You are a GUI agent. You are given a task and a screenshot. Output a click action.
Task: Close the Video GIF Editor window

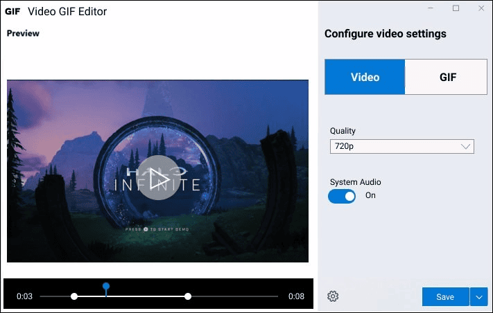(479, 8)
